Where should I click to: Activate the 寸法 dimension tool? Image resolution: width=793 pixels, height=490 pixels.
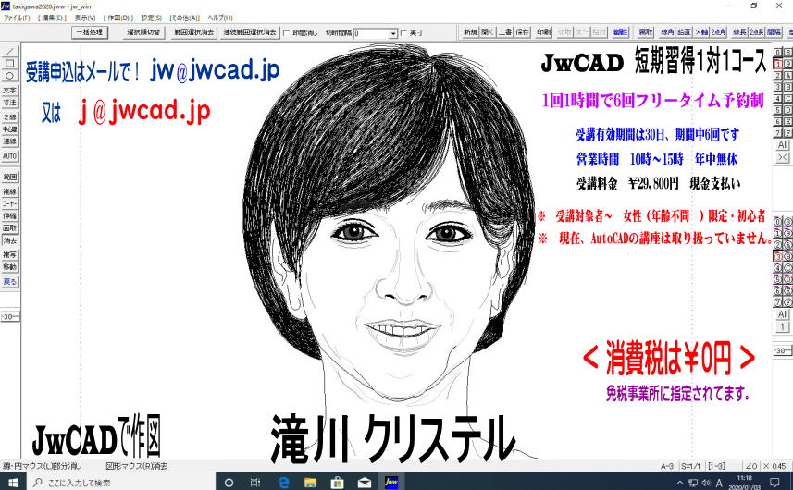coord(10,103)
